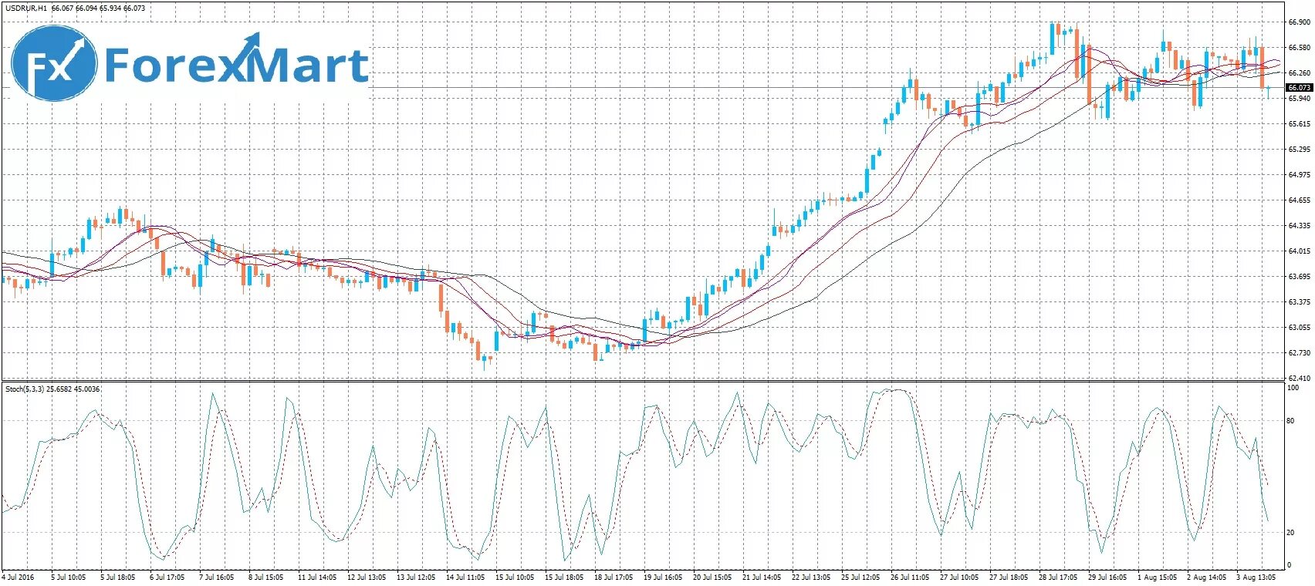Click the 7 Jul 16:05 time label
This screenshot has height=586, width=1315.
[216, 577]
